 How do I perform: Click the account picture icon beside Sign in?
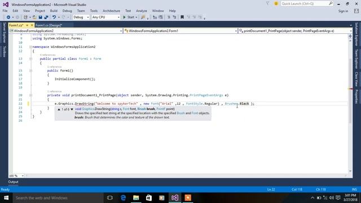click(x=356, y=11)
